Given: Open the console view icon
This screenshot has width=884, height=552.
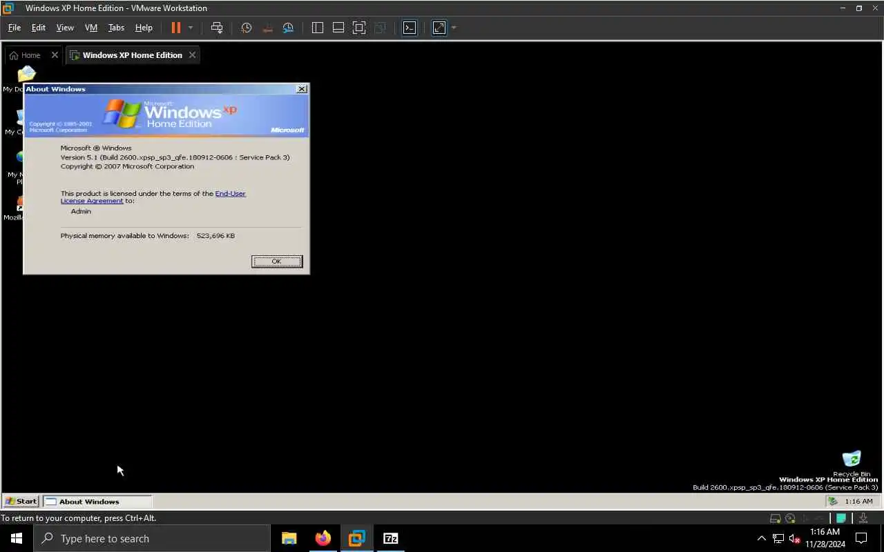Looking at the screenshot, I should point(410,28).
